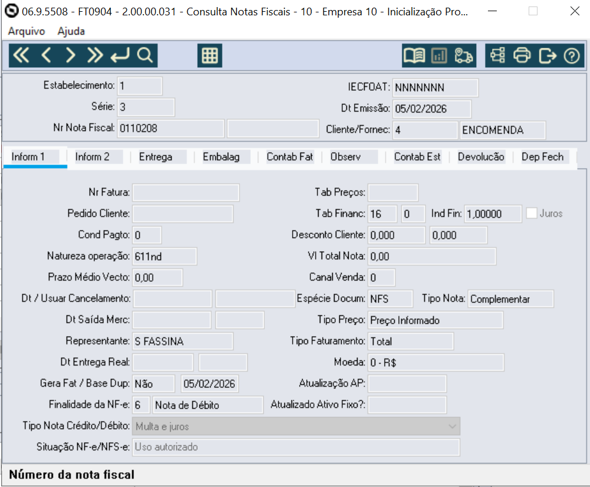The height and width of the screenshot is (487, 590).
Task: Click the Nota de Débito field
Action: [x=208, y=405]
